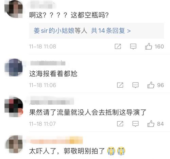
Task: Tap the reply icon on the 11-18 11:07 comment
Action: coord(135,124)
